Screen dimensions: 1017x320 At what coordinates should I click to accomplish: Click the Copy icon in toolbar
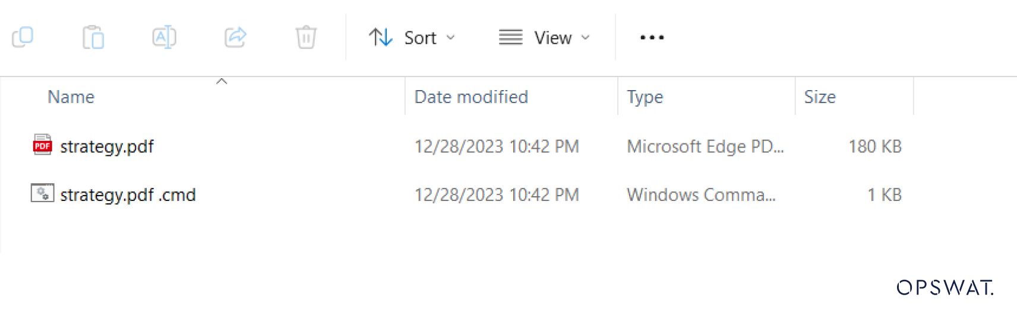(x=23, y=37)
